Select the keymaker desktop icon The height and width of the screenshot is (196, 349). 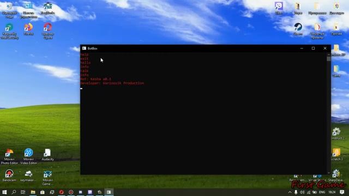28,176
